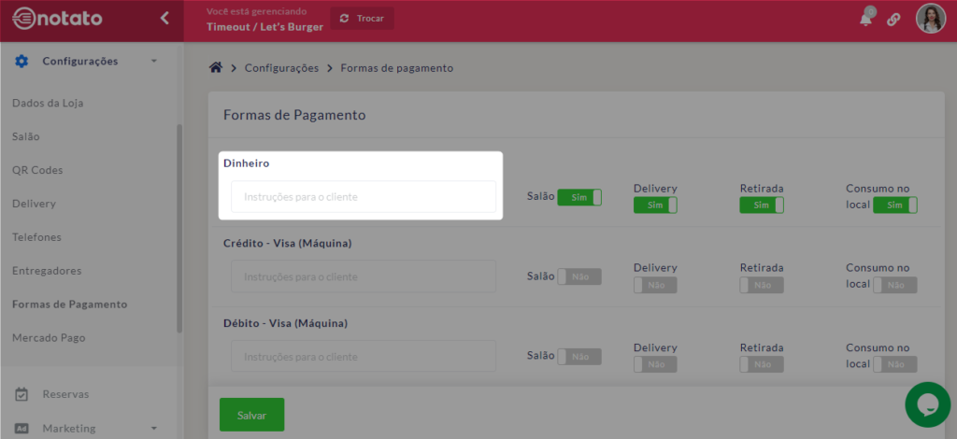This screenshot has height=439, width=957.
Task: Disable Consumo no local for Dinheiro
Action: [895, 205]
